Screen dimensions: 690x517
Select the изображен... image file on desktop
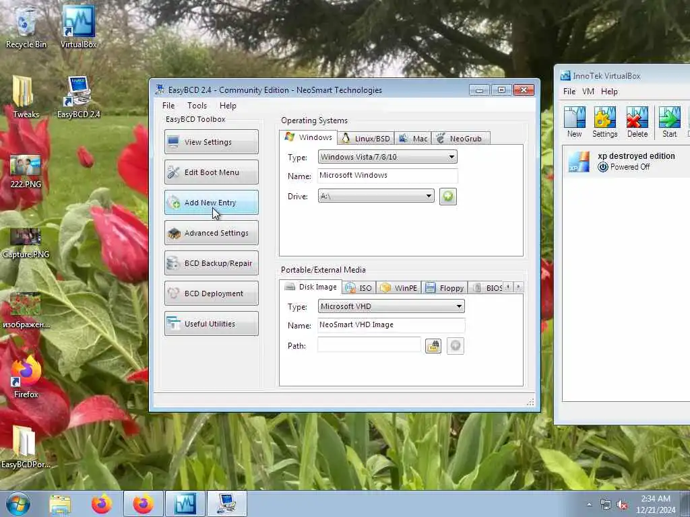point(26,311)
